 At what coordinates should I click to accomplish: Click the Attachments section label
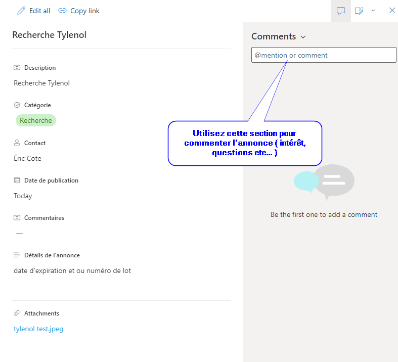click(41, 313)
